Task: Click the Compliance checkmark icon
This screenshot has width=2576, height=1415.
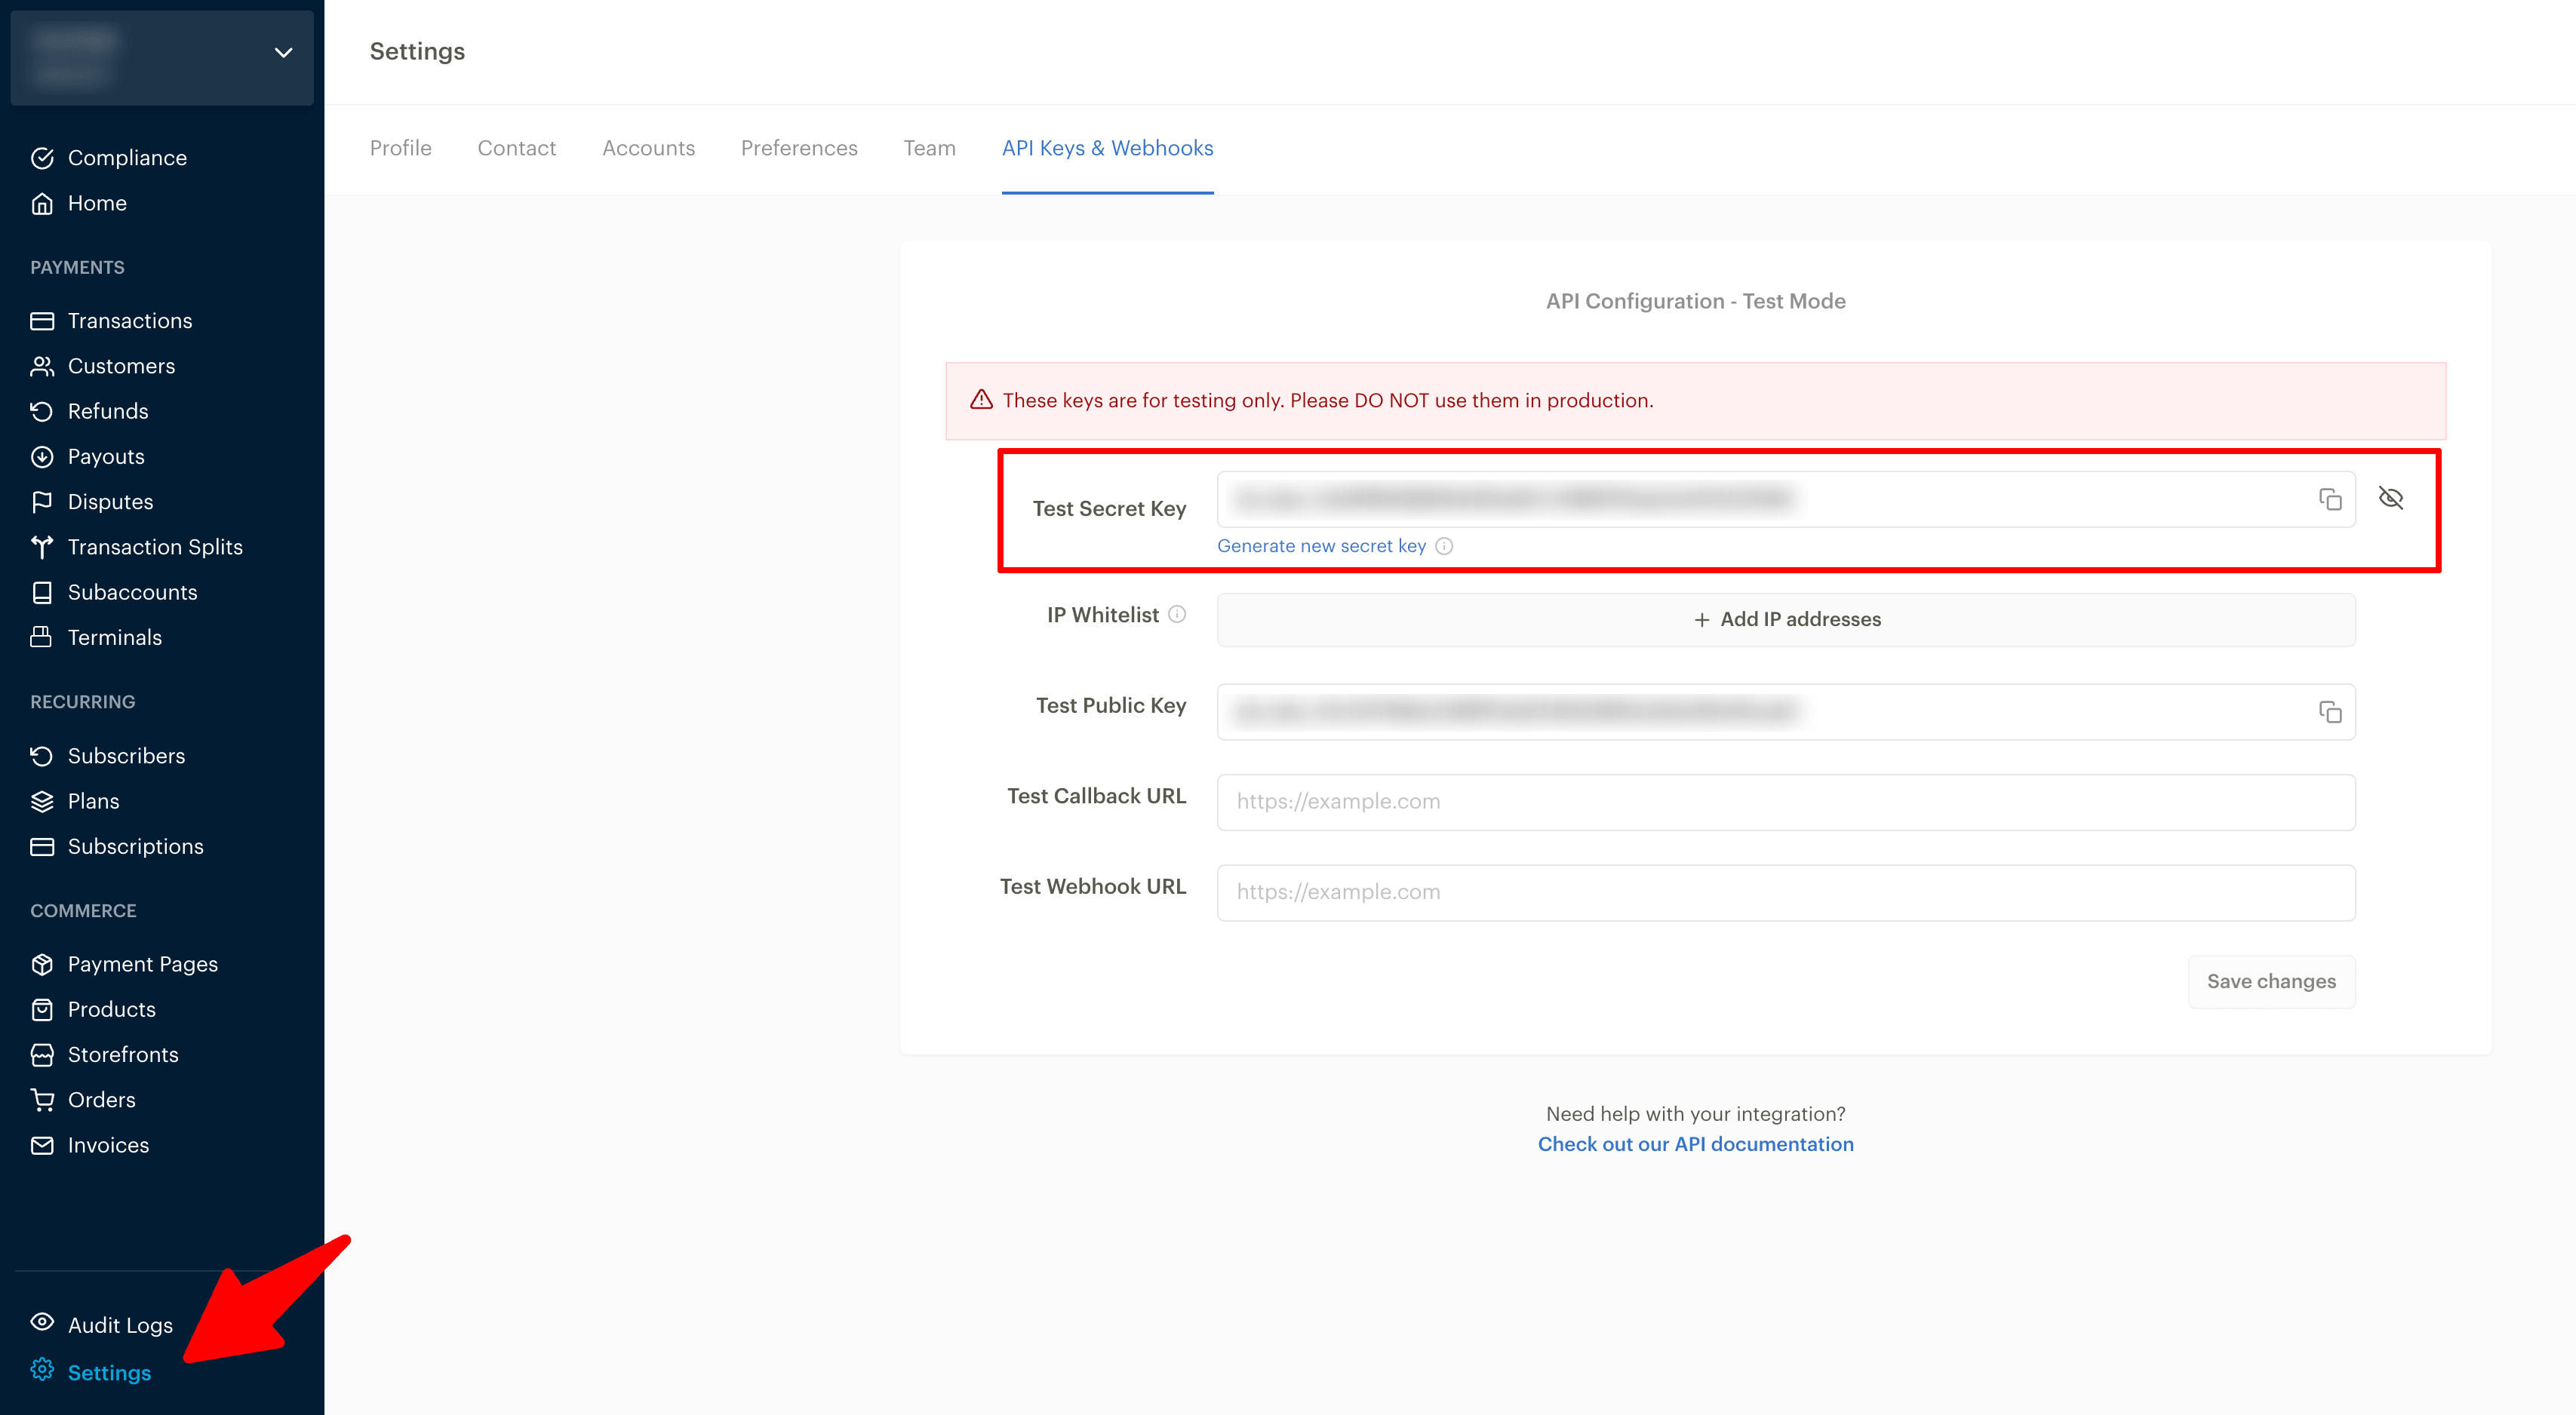Action: coord(42,158)
